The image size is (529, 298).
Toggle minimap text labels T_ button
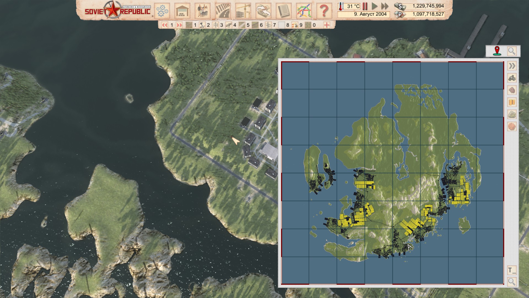coord(512,270)
